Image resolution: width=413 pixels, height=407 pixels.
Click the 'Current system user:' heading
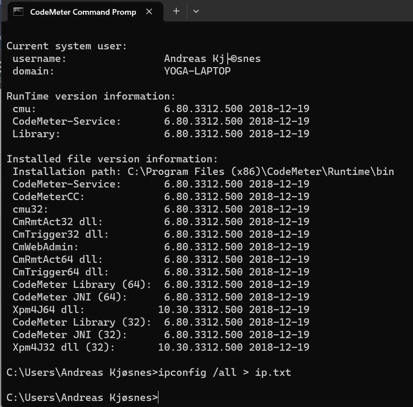[67, 46]
